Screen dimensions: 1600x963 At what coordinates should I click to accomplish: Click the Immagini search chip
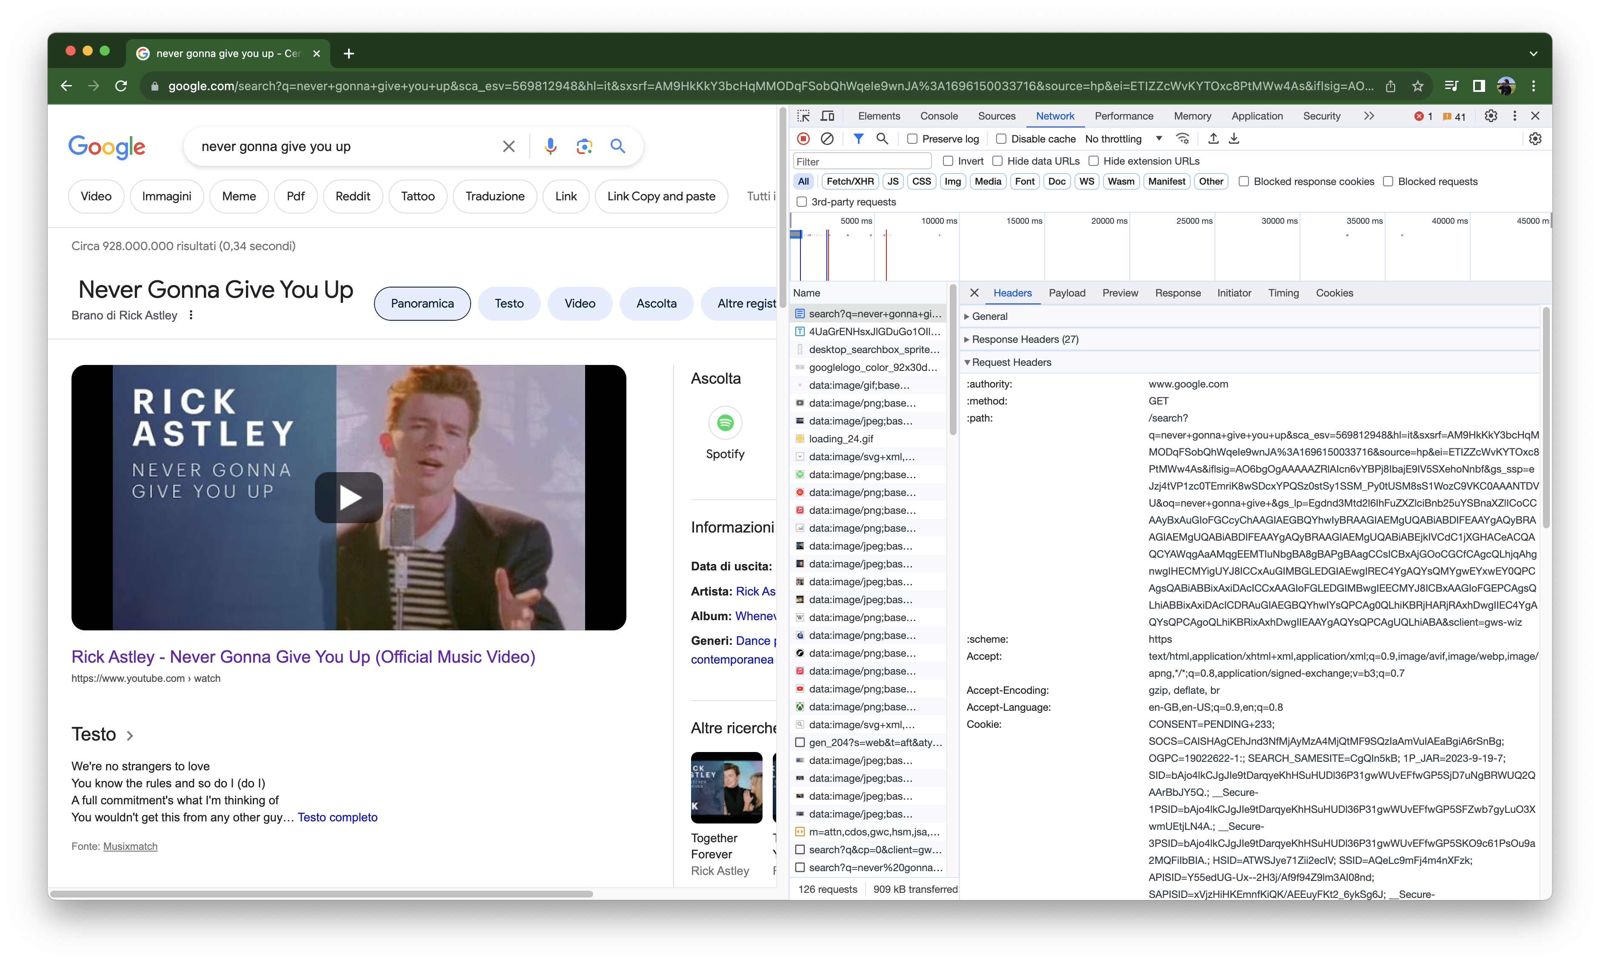166,196
